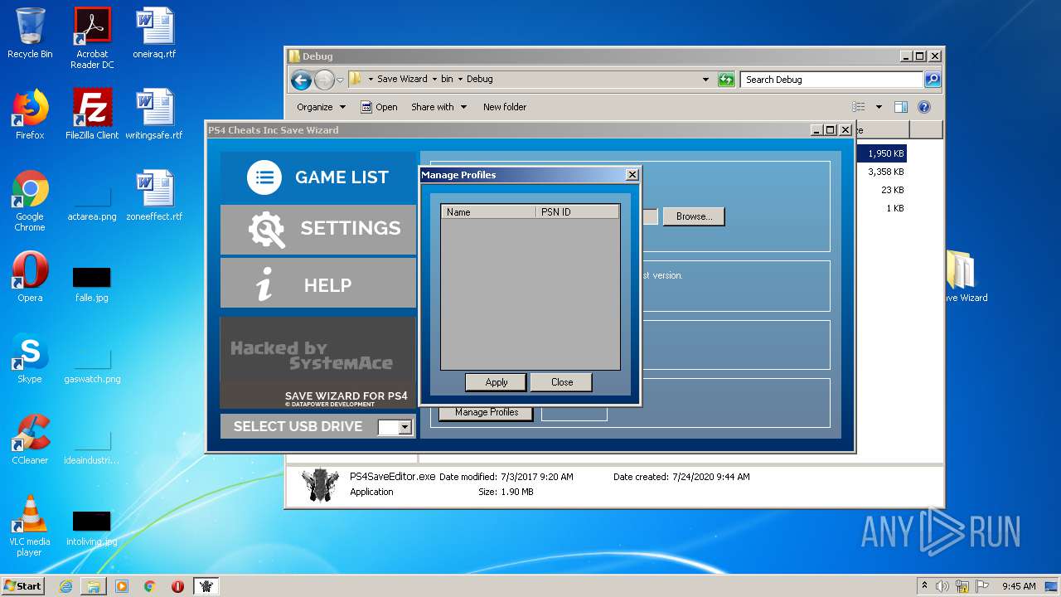Click the Manage Profiles button
Viewport: 1061px width, 597px height.
coord(487,412)
